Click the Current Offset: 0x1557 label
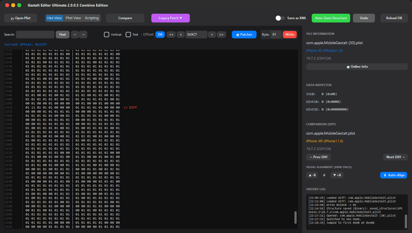Image resolution: width=412 pixels, height=233 pixels. 26,44
